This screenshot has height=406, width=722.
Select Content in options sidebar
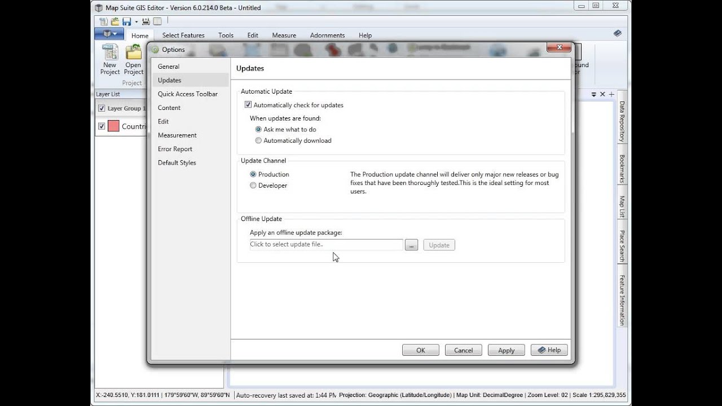coord(191,108)
